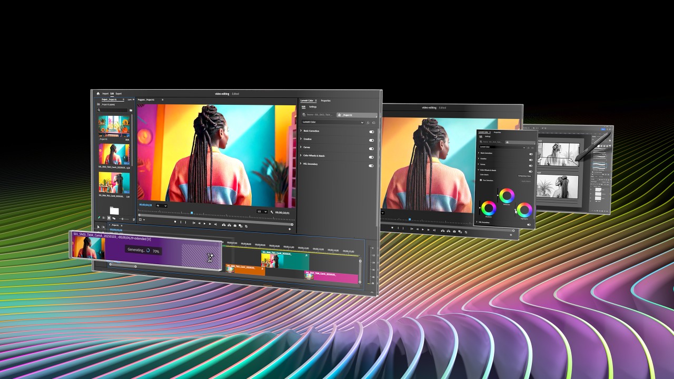
Task: Click Add Marker in main Program monitor controls
Action: [175, 222]
